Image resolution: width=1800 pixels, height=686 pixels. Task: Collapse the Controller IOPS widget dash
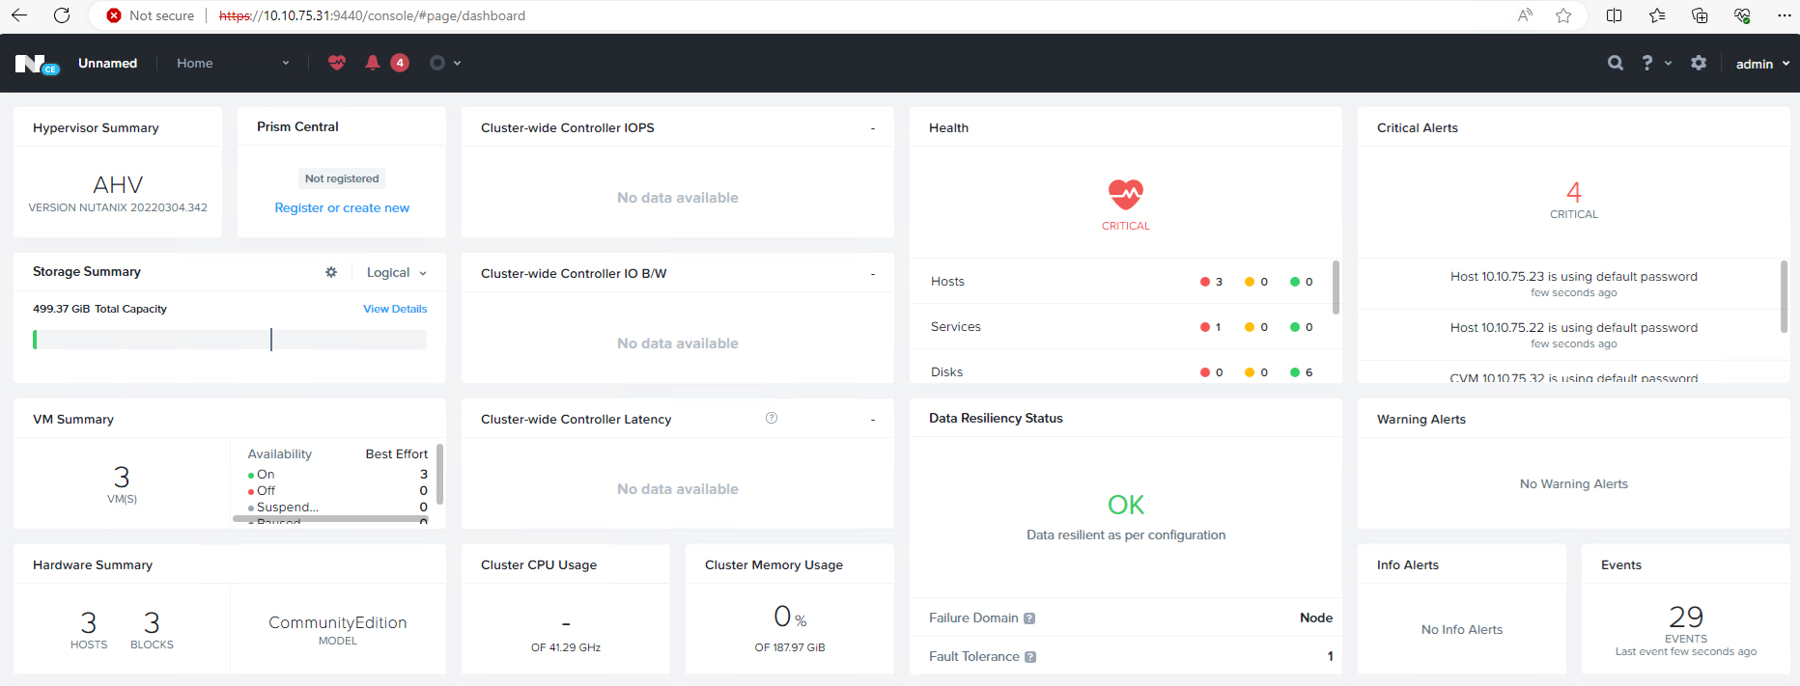point(873,128)
